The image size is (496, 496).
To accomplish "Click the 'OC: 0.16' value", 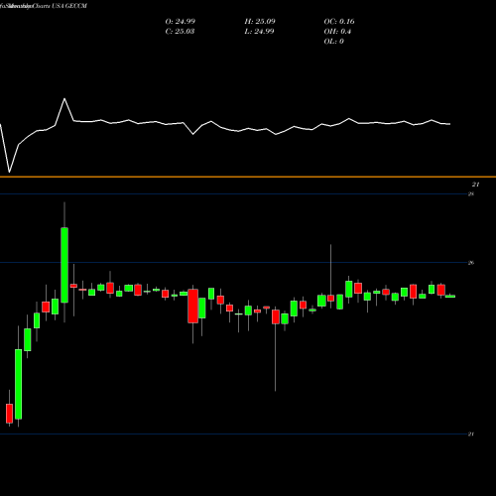I will [x=339, y=22].
